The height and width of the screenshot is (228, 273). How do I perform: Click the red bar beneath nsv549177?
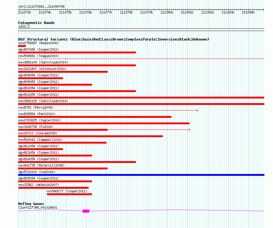(x=69, y=194)
